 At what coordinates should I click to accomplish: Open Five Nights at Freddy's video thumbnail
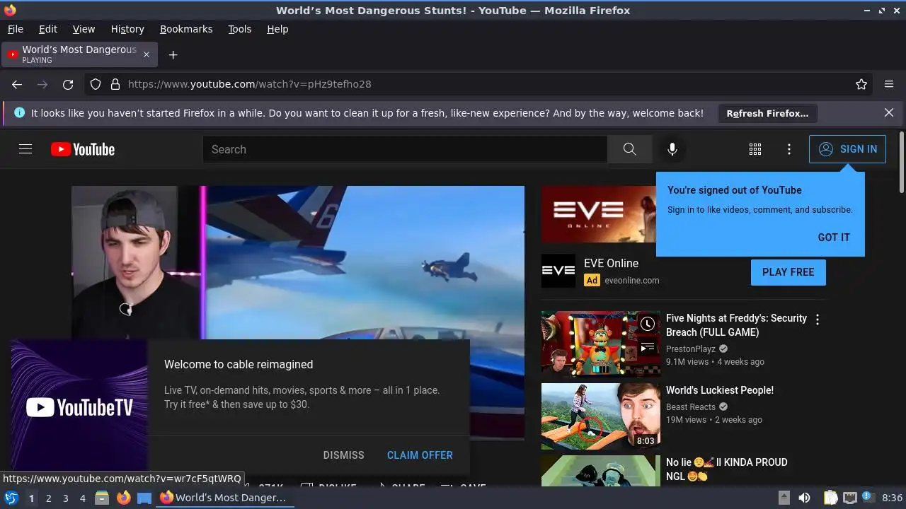(x=600, y=344)
